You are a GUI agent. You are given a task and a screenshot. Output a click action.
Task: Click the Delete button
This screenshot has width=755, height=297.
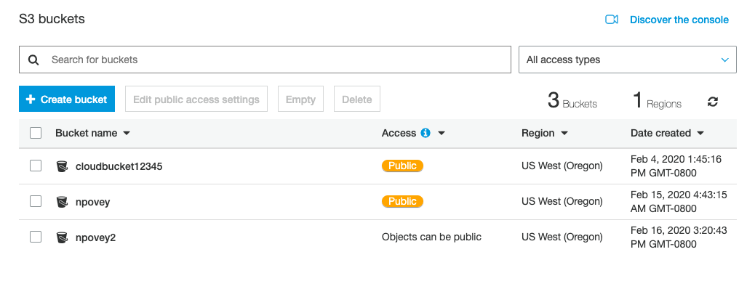357,99
